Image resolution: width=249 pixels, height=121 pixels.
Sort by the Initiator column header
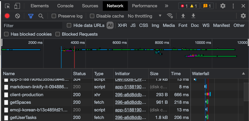[x=131, y=74]
